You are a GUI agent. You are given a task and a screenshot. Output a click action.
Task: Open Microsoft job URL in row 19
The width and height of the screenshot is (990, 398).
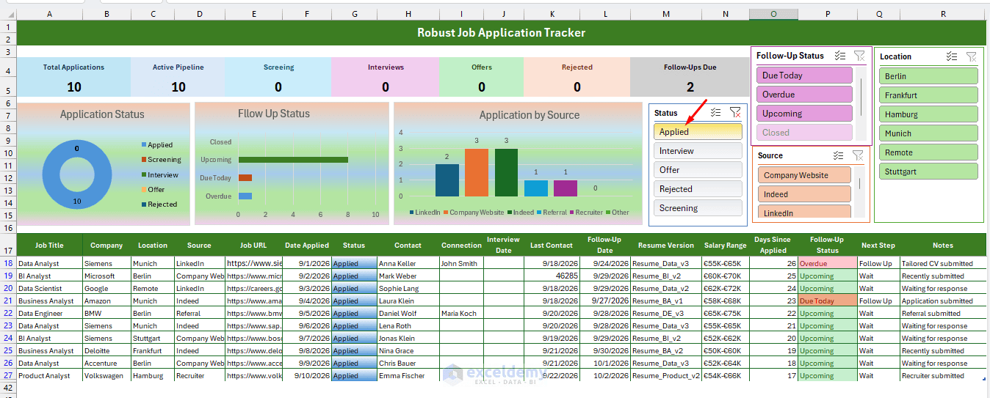click(254, 276)
